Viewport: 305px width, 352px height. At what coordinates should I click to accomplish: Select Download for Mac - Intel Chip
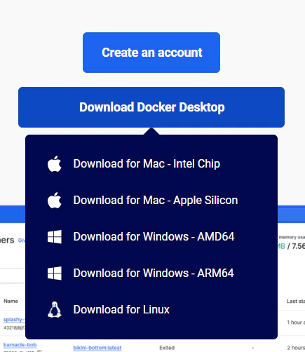[x=151, y=163]
